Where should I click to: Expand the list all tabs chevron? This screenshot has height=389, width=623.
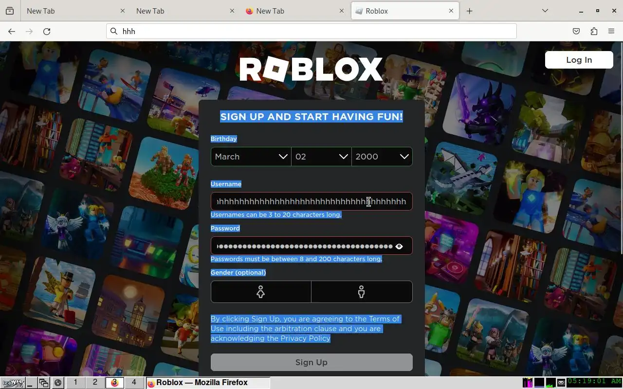[x=545, y=11]
